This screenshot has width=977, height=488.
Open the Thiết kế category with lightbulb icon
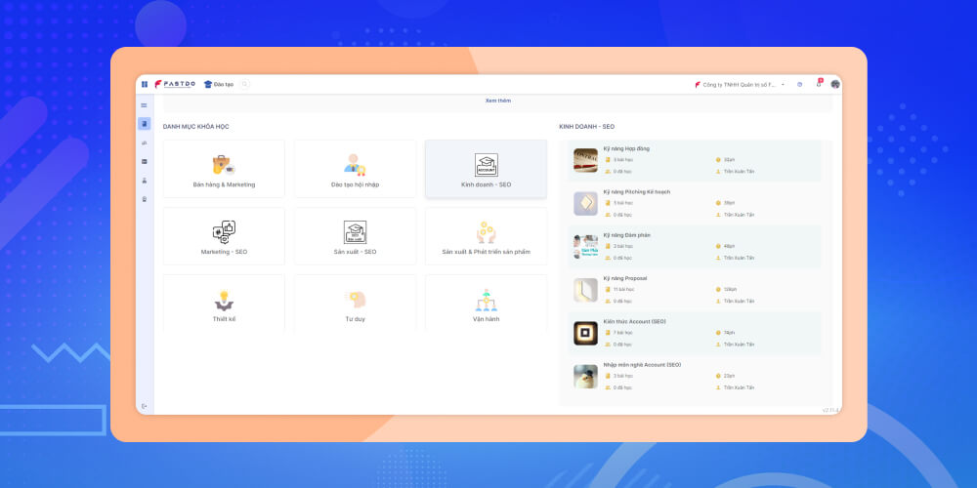click(x=224, y=304)
